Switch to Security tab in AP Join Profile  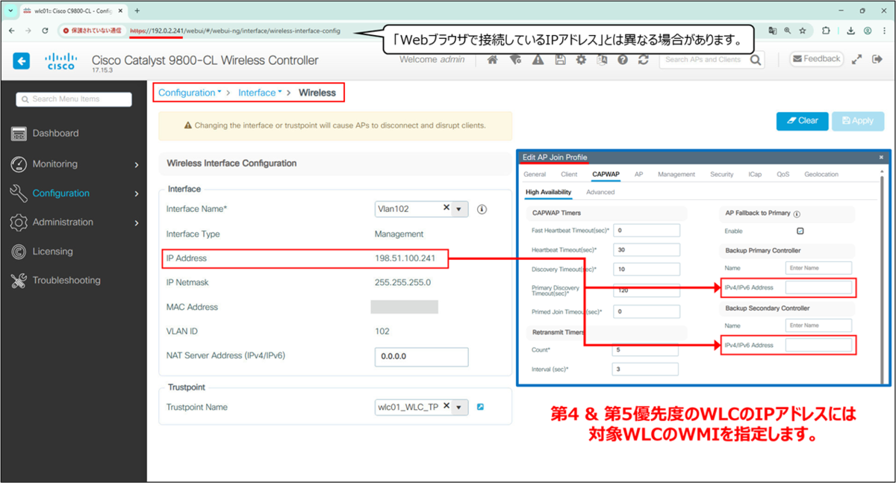click(x=722, y=175)
